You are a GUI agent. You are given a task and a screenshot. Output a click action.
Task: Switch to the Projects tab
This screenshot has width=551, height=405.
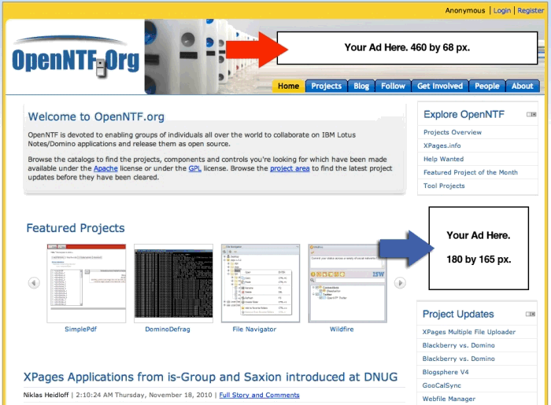coord(326,86)
